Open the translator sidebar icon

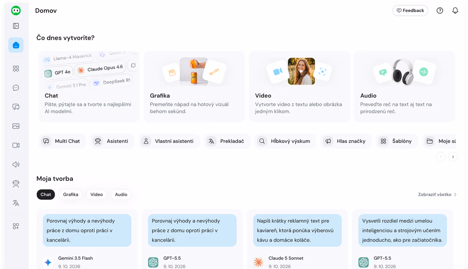point(16,203)
